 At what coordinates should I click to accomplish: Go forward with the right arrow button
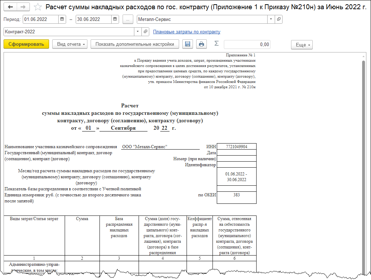[23, 7]
